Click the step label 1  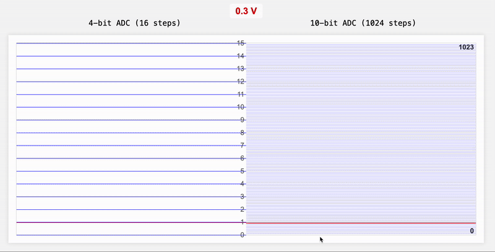coord(243,222)
